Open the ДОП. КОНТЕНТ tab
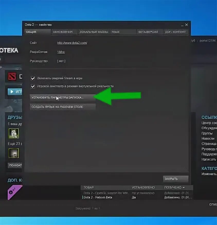The height and width of the screenshot is (225, 217). 176,32
